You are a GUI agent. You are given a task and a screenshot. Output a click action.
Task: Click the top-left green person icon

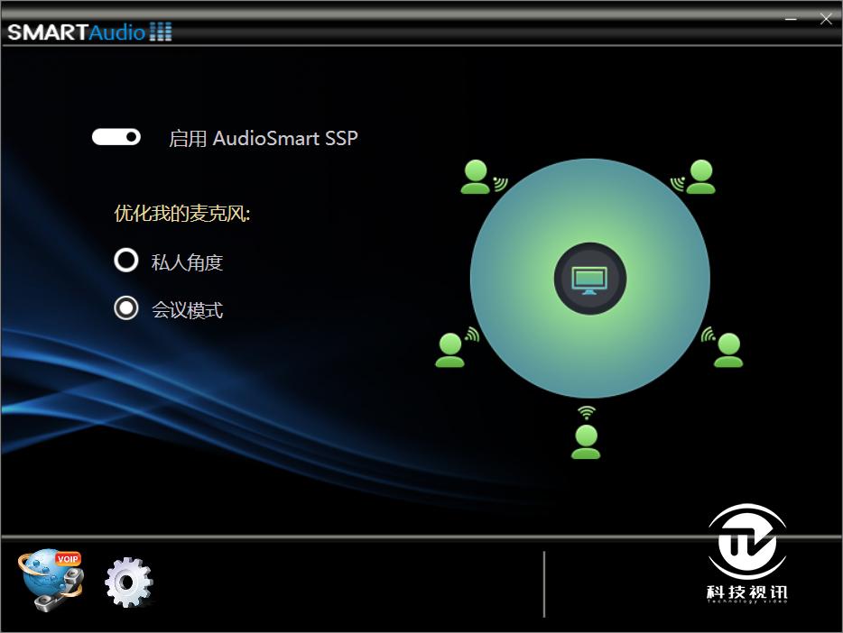coord(476,177)
